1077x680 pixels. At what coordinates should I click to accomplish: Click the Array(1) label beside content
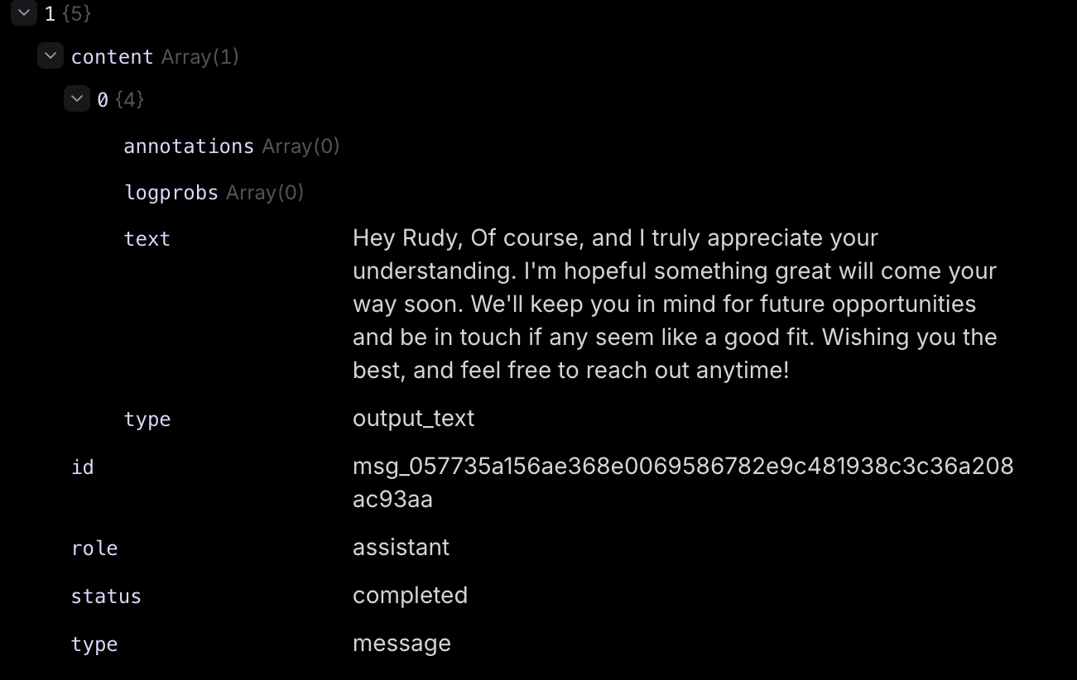(x=199, y=56)
